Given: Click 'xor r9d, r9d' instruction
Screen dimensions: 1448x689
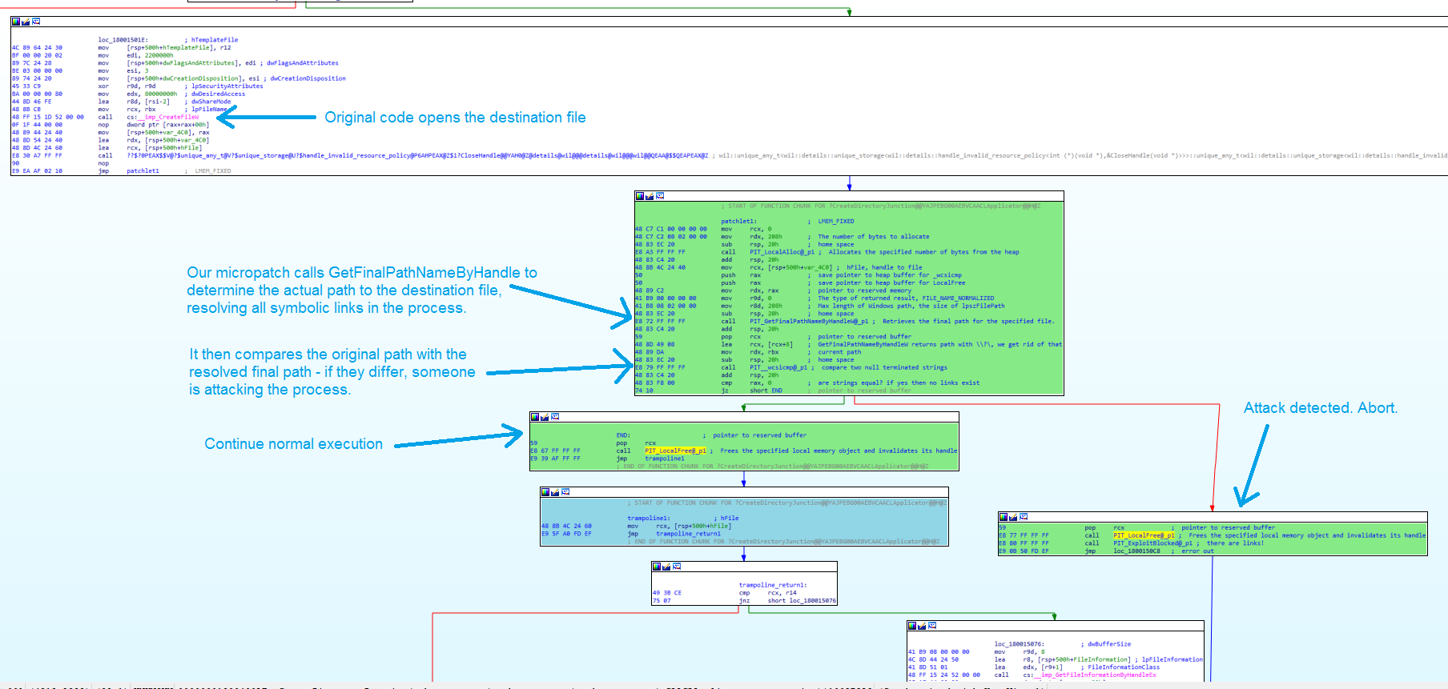Looking at the screenshot, I should click(127, 86).
